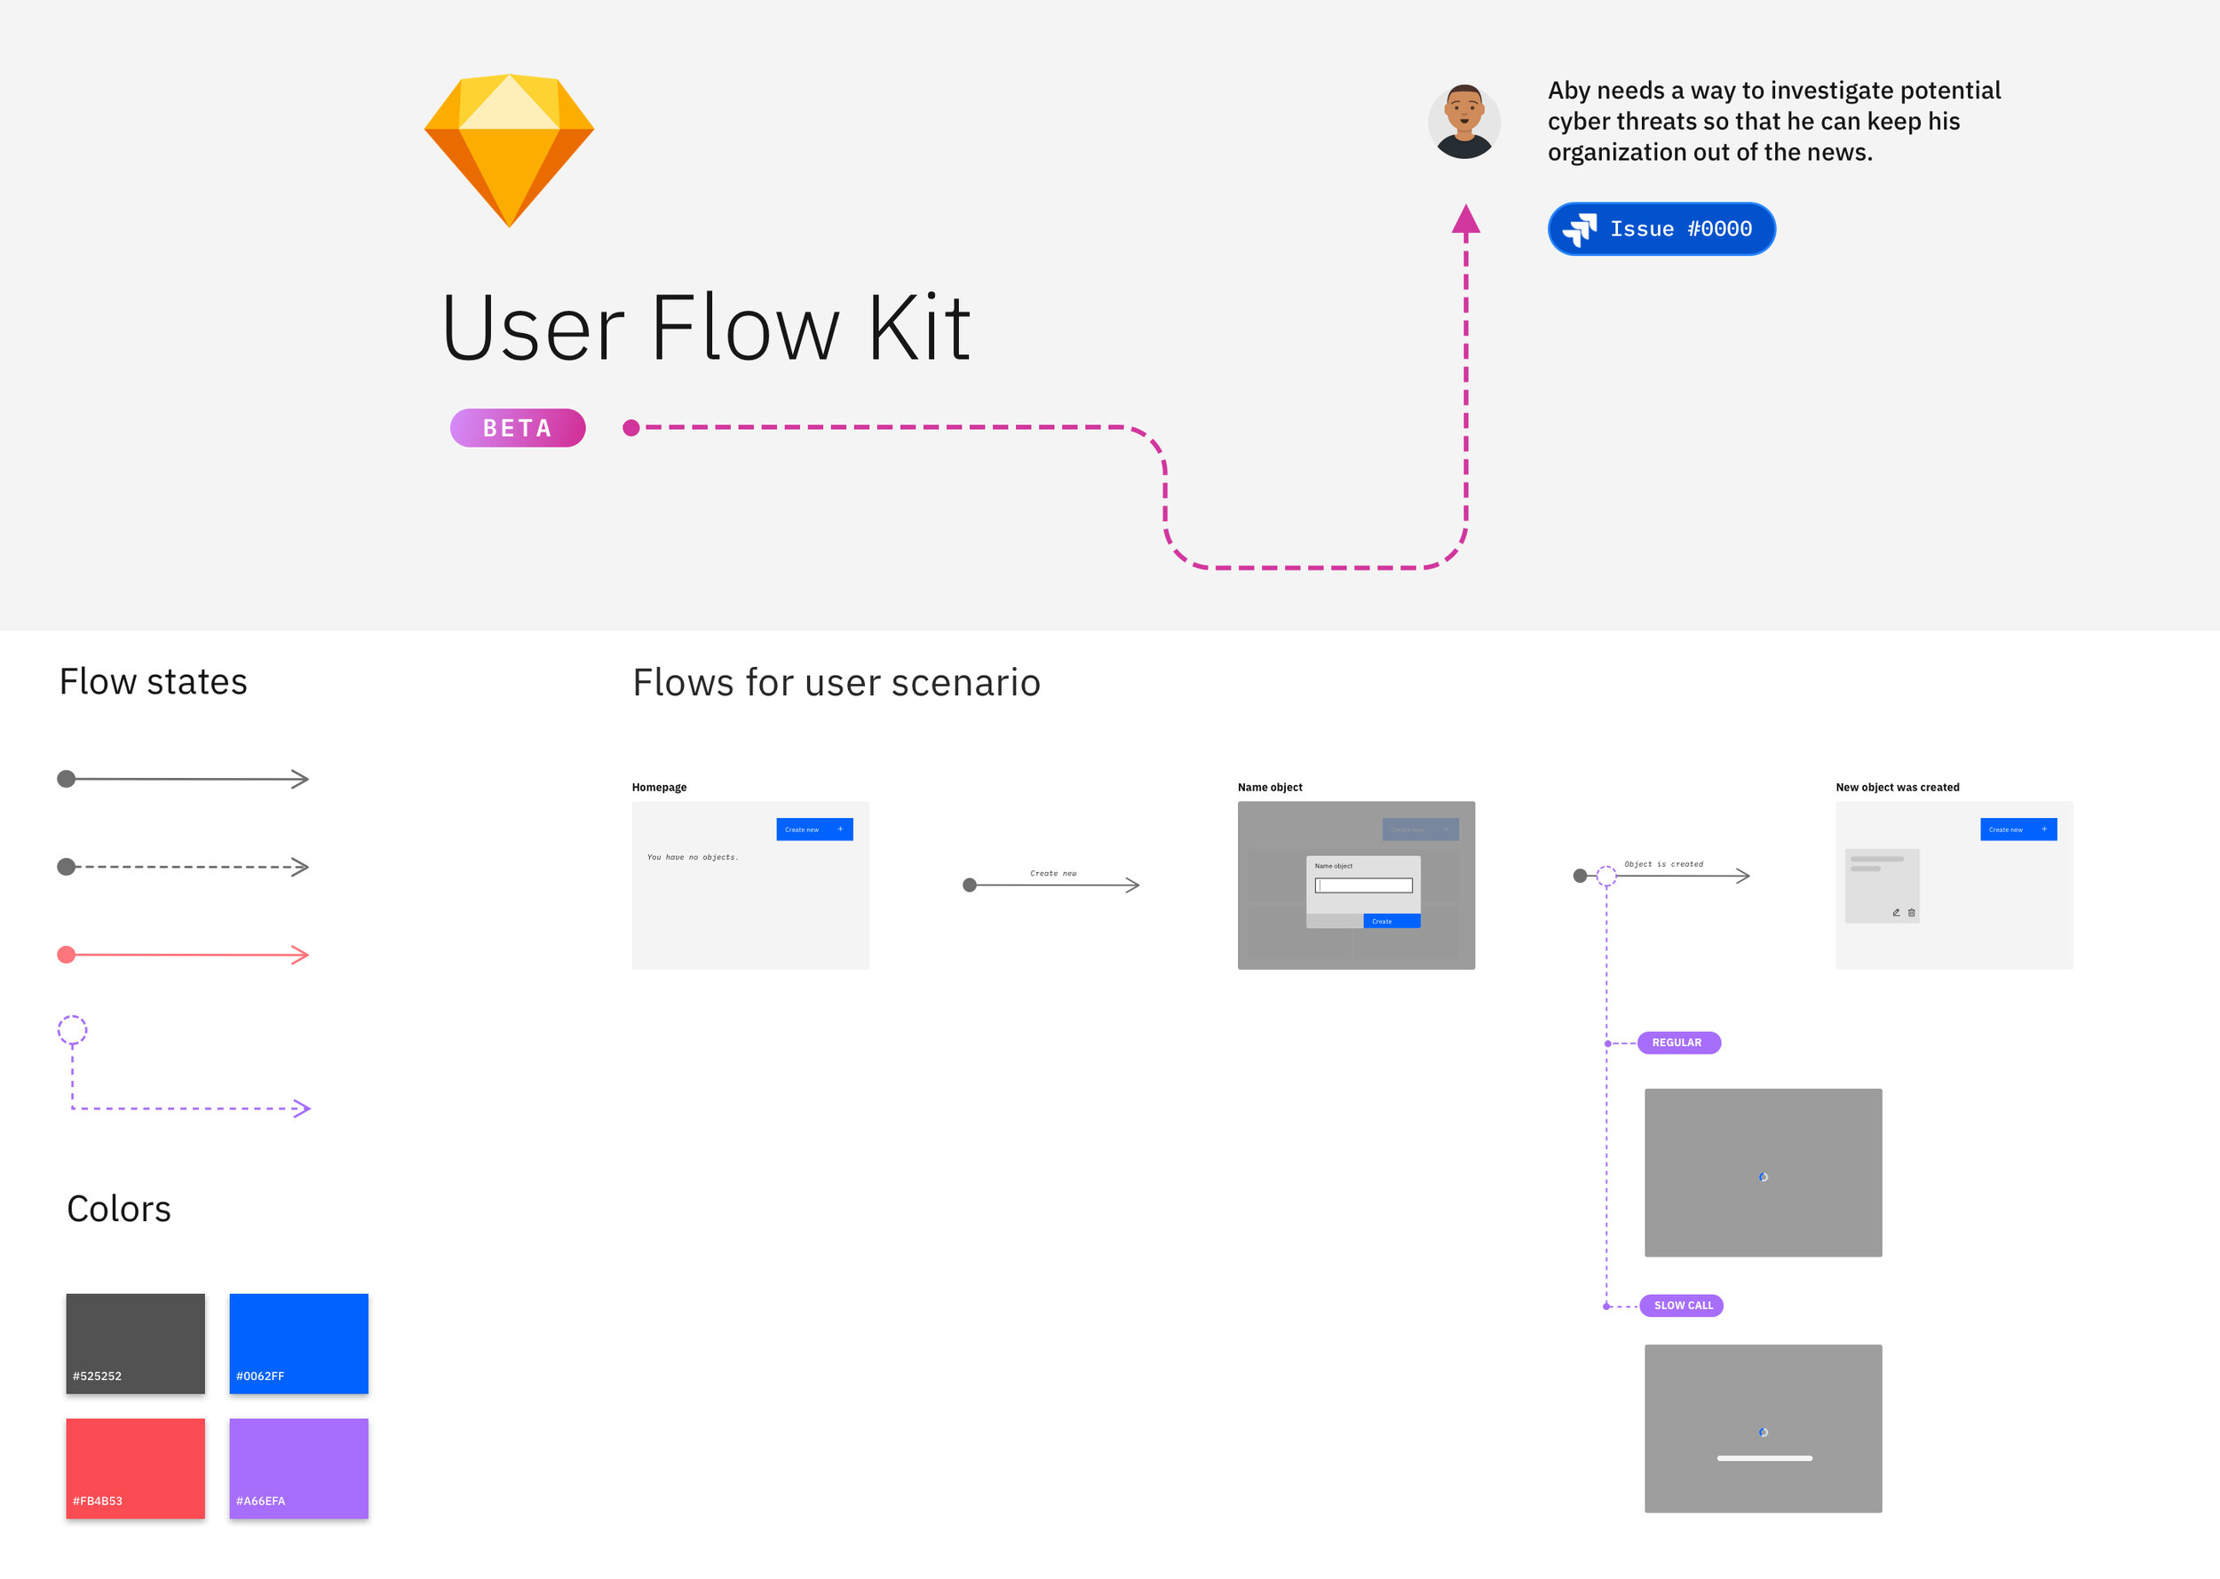The height and width of the screenshot is (1579, 2220).
Task: Select the '#FB4B53' hex label
Action: [x=97, y=1501]
